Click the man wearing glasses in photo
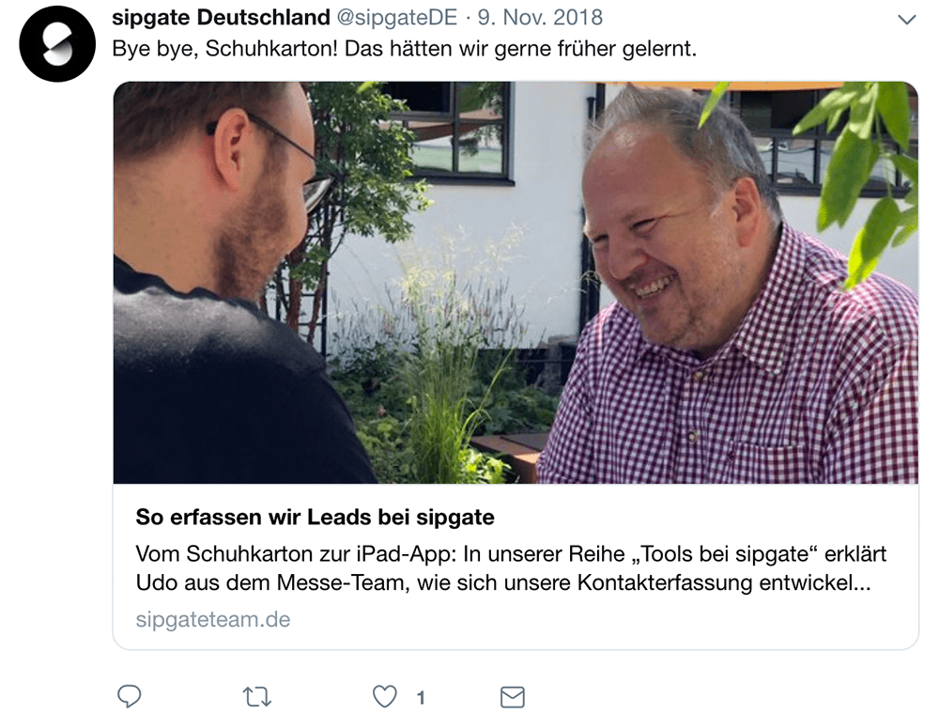 point(227,282)
